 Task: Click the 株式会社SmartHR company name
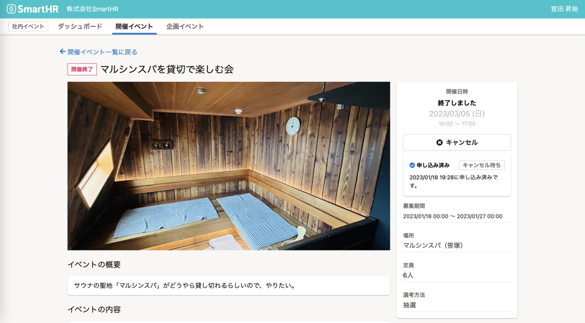tap(93, 9)
